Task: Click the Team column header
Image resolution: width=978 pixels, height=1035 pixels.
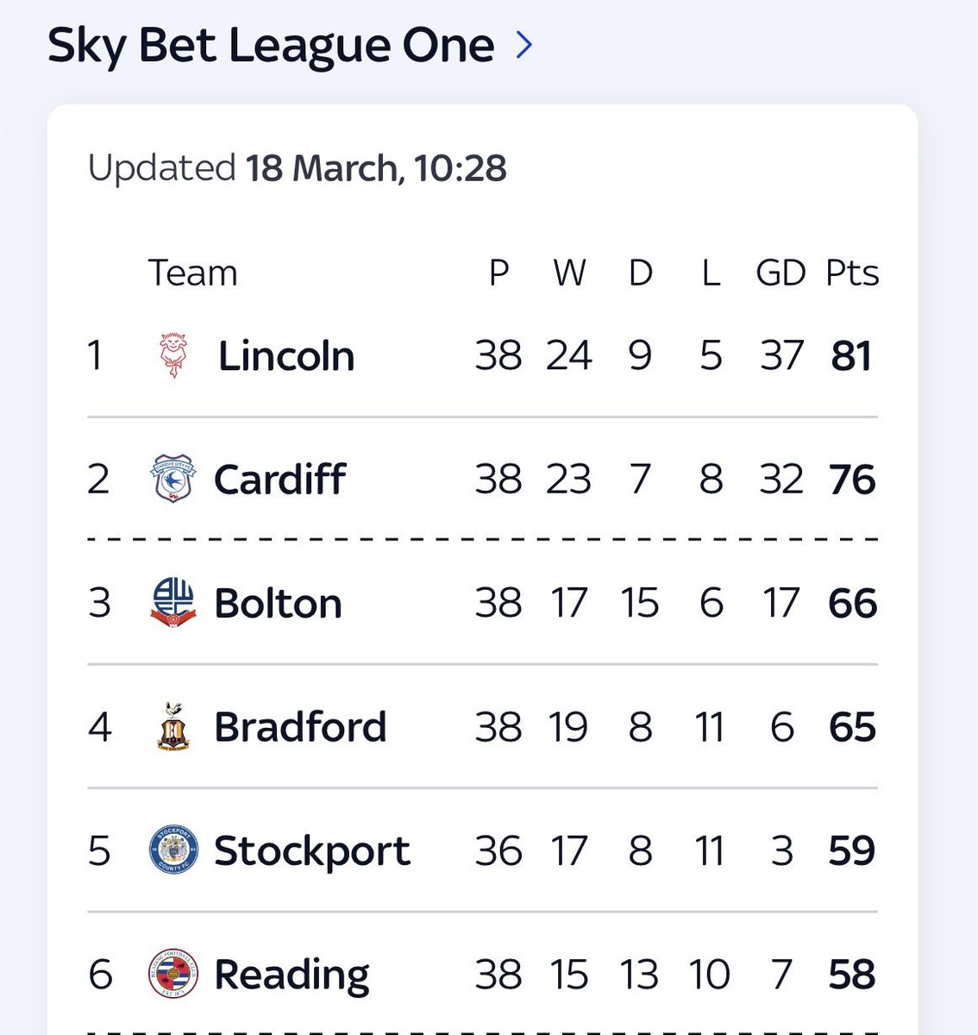Action: click(x=193, y=273)
